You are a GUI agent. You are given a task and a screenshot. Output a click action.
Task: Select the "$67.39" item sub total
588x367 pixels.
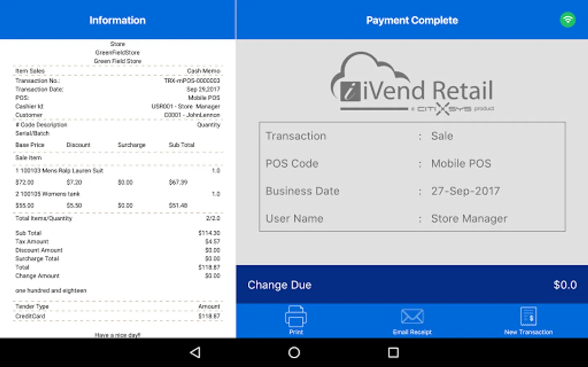178,182
